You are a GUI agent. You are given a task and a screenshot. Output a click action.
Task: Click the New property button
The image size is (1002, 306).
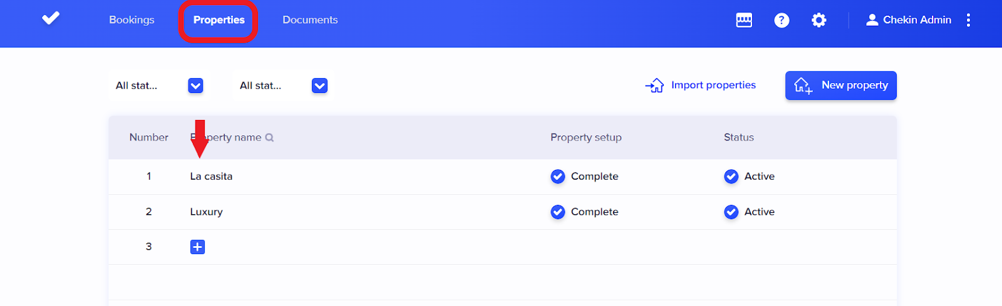(x=840, y=86)
